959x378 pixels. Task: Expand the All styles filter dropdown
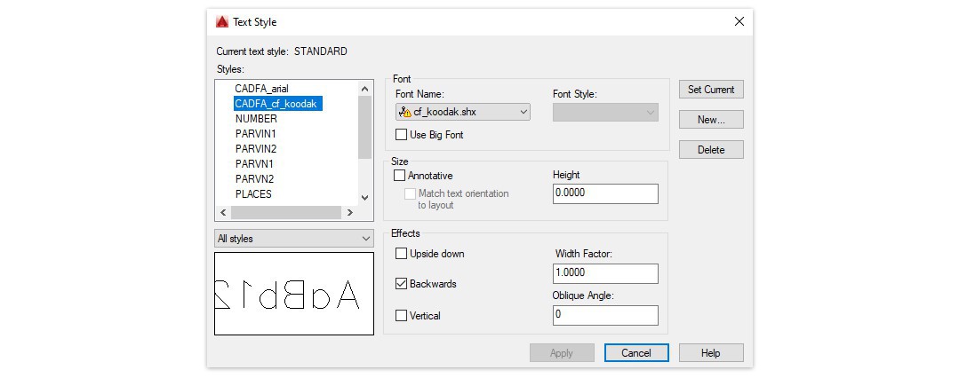click(x=293, y=239)
